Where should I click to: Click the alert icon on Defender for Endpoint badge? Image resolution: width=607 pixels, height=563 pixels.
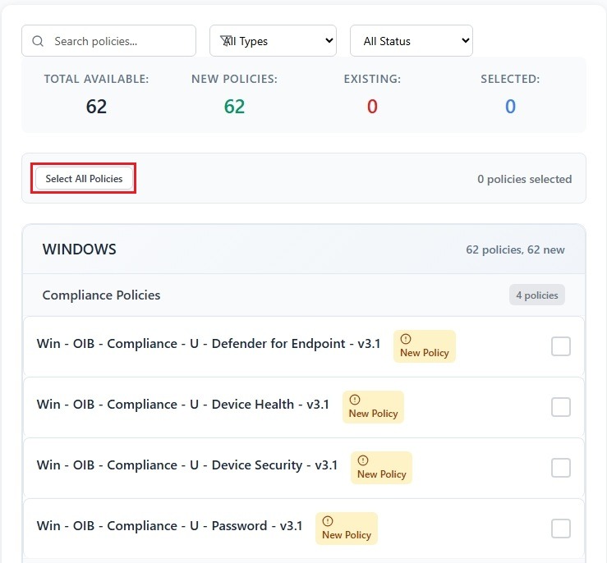(406, 339)
